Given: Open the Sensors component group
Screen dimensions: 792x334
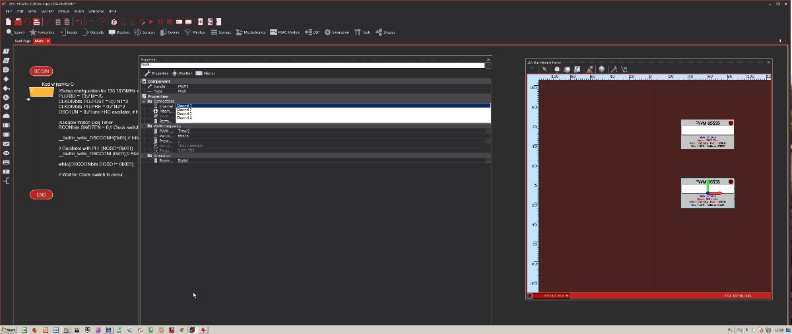Looking at the screenshot, I should tap(145, 32).
